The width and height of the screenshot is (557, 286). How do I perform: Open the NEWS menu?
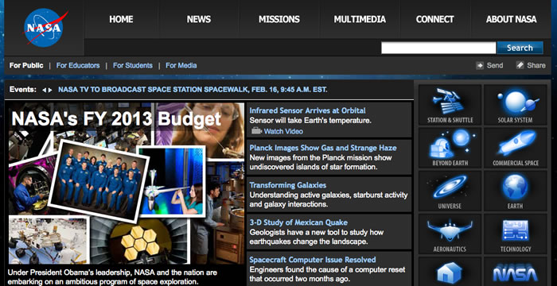[x=199, y=19]
